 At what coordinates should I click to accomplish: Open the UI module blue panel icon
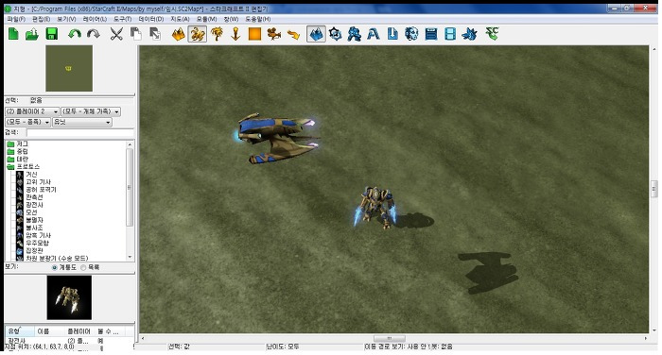click(x=431, y=34)
